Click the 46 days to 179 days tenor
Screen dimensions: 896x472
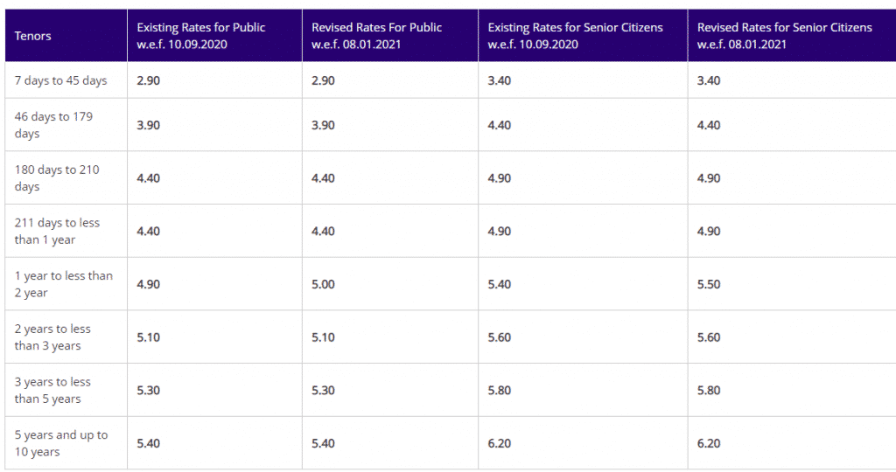53,125
